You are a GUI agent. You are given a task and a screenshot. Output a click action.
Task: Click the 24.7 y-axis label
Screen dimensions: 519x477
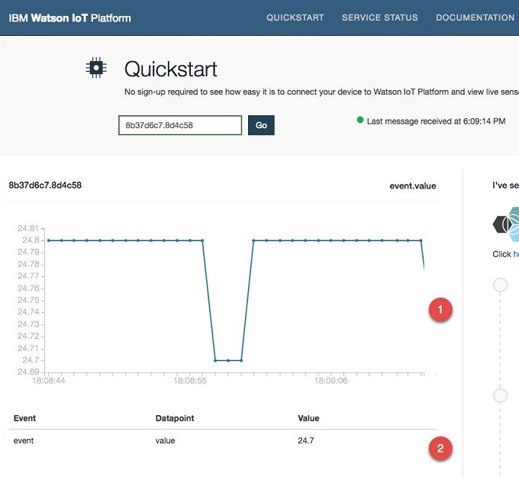(x=31, y=359)
